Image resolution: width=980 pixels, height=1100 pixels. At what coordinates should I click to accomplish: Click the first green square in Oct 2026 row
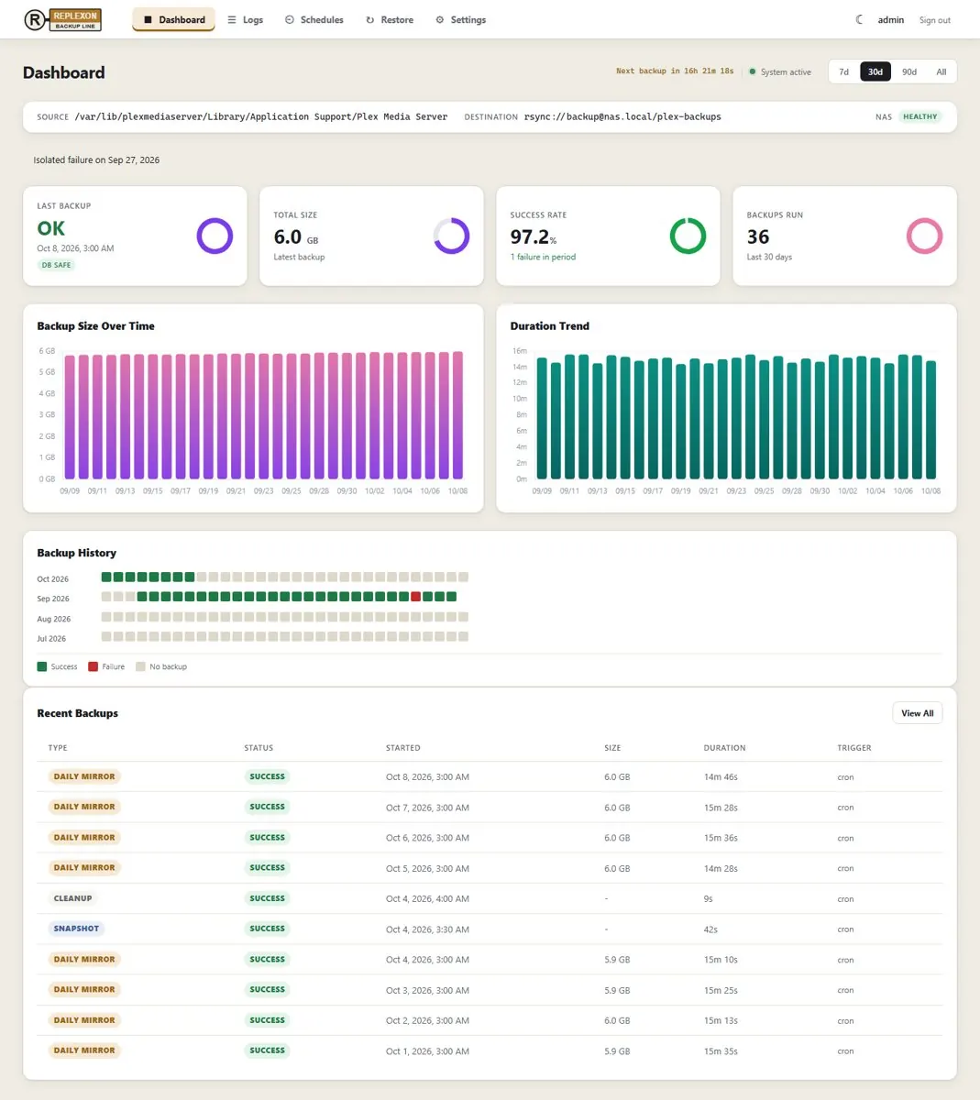click(106, 577)
